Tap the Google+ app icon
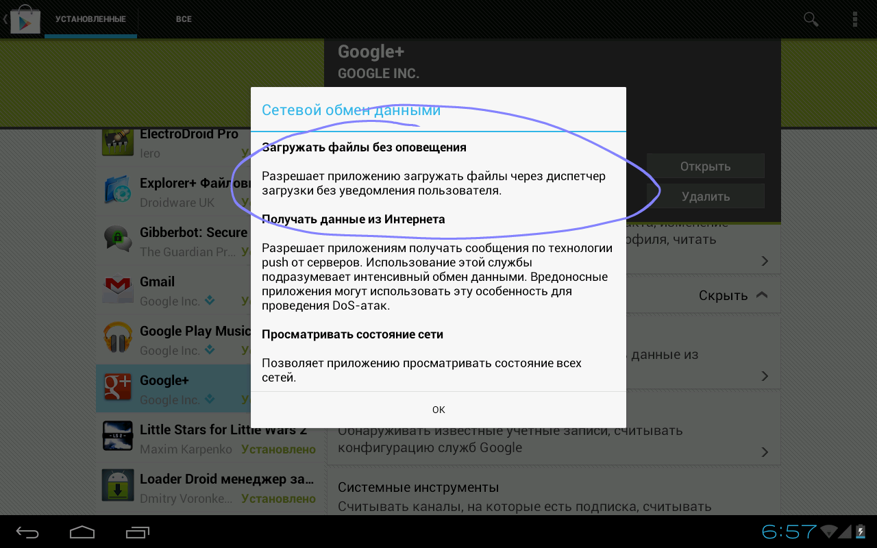The image size is (877, 548). pyautogui.click(x=118, y=388)
